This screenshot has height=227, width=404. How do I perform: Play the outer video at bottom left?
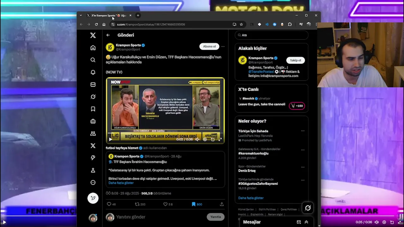coord(4,222)
